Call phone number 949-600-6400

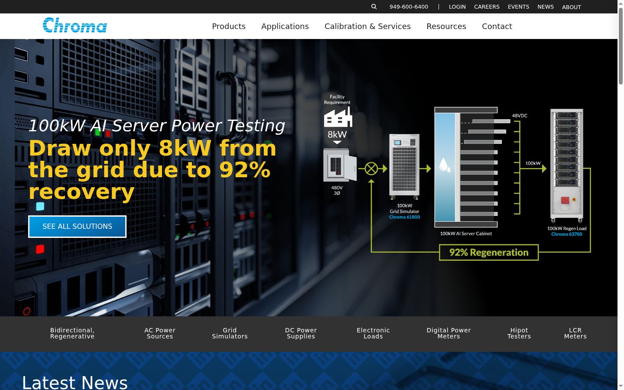point(409,7)
